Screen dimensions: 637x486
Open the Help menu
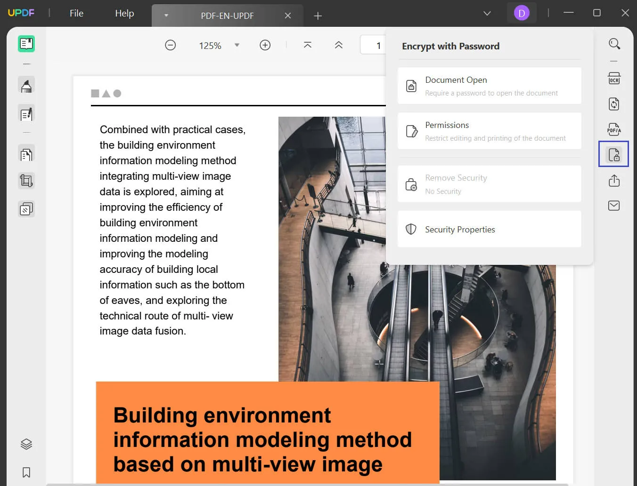[x=124, y=13]
